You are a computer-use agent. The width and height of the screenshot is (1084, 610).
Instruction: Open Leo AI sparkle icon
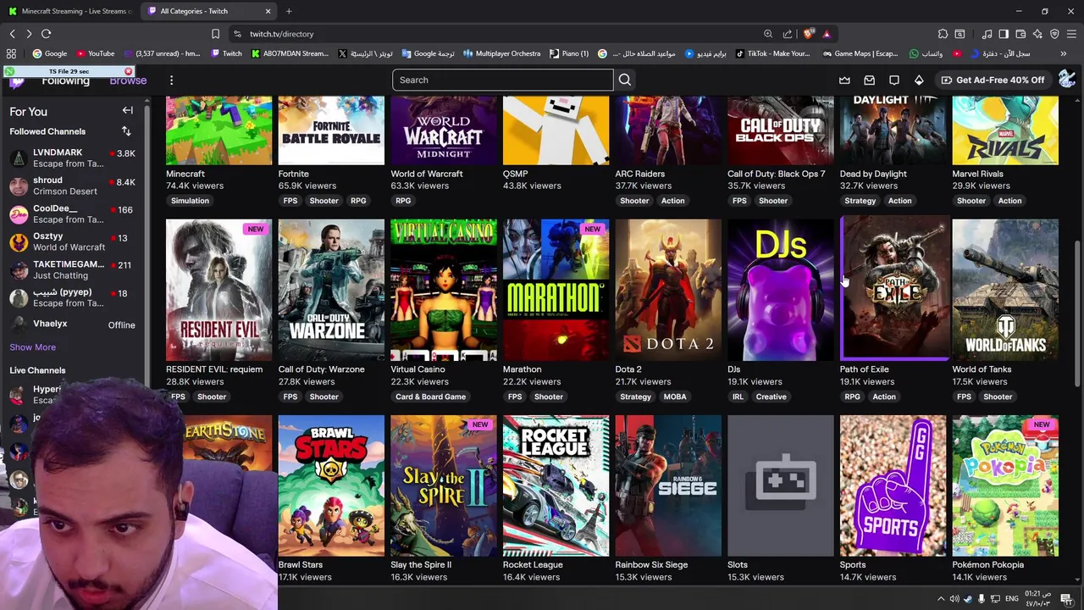[x=1037, y=34]
